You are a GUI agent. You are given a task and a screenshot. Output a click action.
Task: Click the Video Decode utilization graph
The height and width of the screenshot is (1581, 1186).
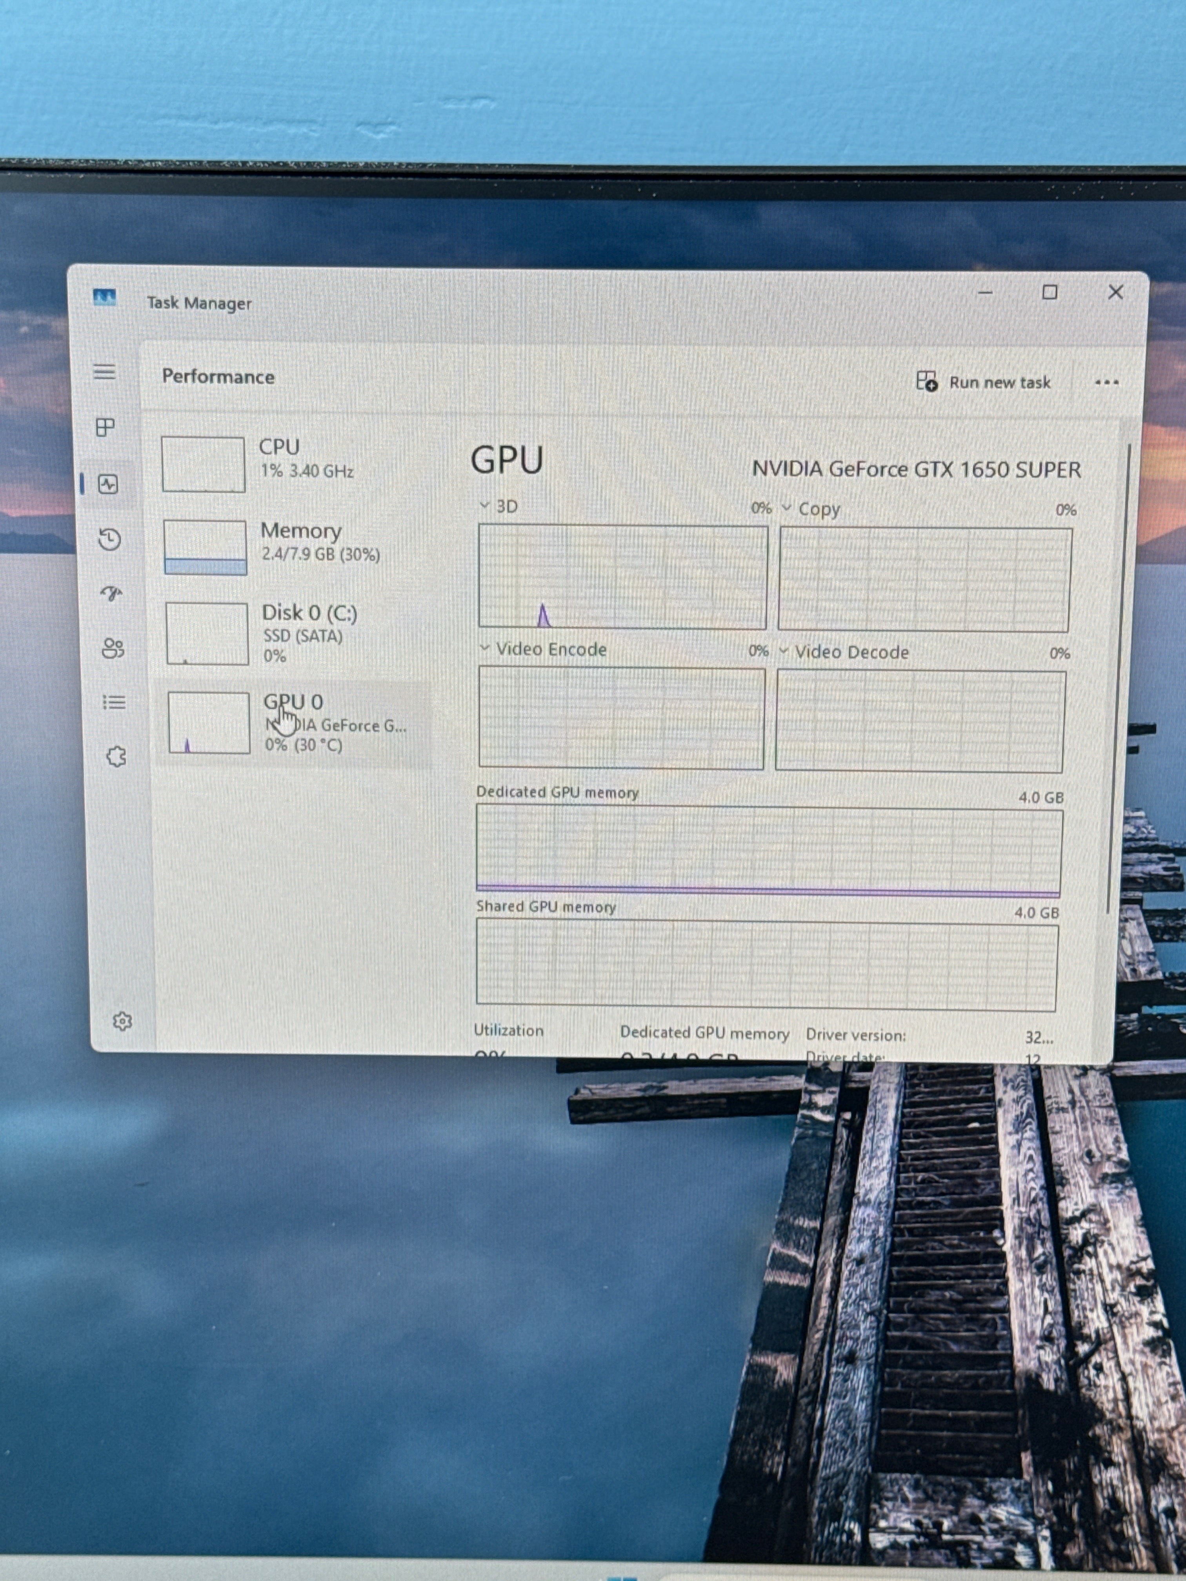pos(920,721)
